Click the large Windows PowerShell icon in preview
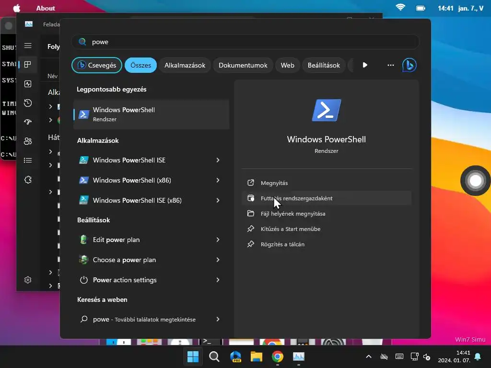Image resolution: width=491 pixels, height=368 pixels. [x=326, y=110]
